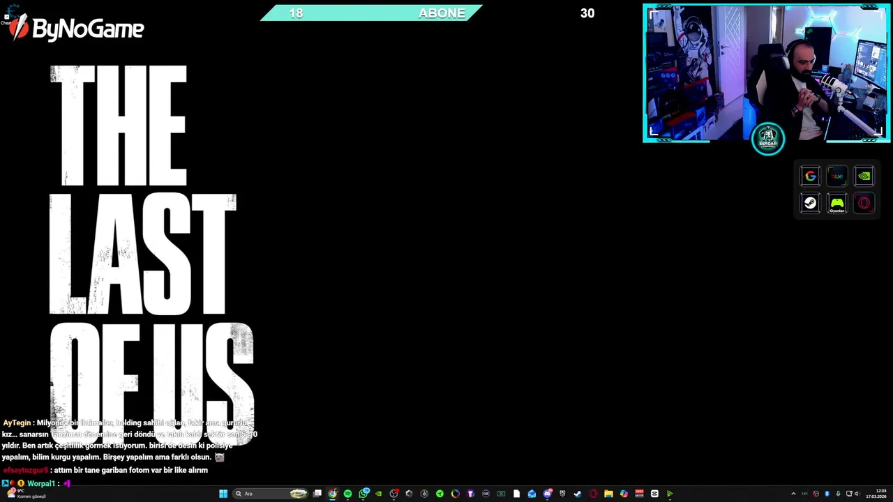
Task: Open Chrome from the taskbar
Action: 332,494
